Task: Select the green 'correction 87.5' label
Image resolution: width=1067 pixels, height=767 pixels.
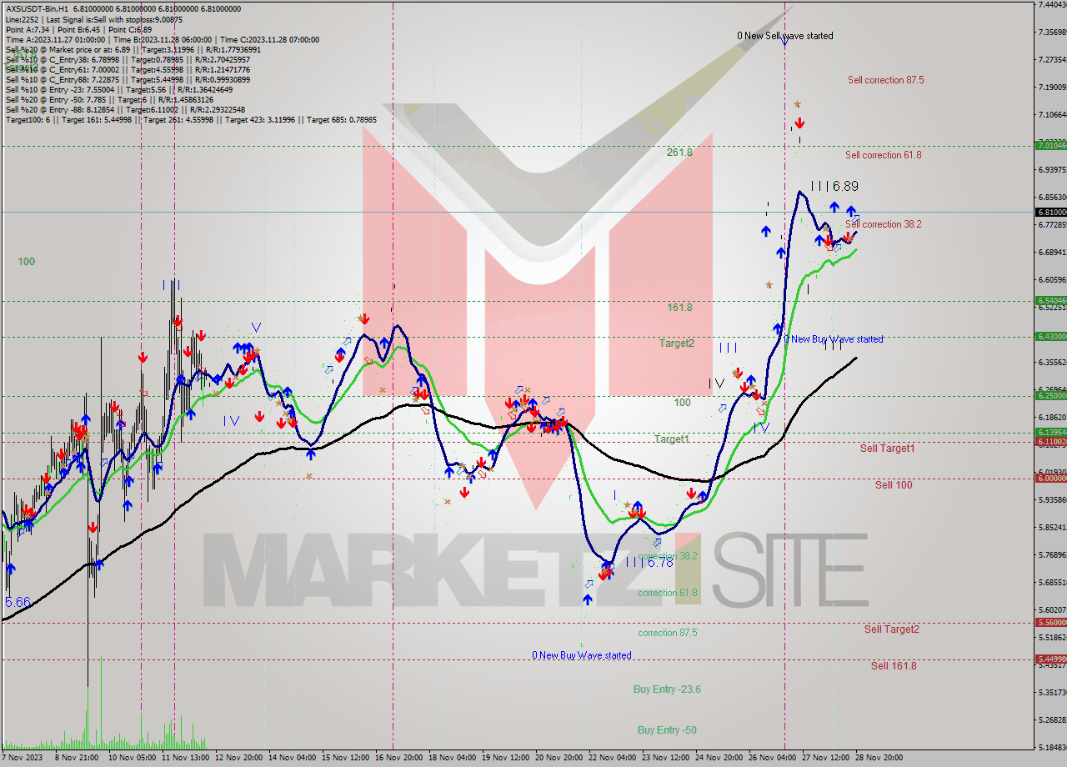Action: pyautogui.click(x=668, y=634)
